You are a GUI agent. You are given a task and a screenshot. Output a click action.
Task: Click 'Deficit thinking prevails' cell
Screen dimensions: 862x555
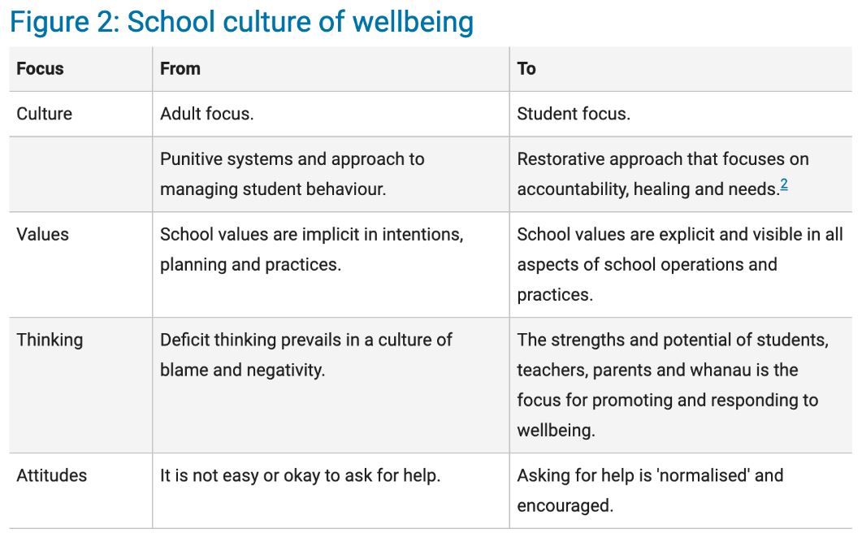tap(331, 385)
